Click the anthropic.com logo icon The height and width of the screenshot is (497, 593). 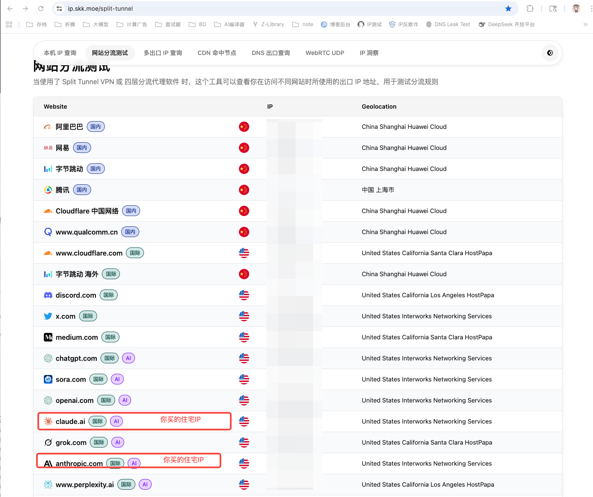[48, 463]
